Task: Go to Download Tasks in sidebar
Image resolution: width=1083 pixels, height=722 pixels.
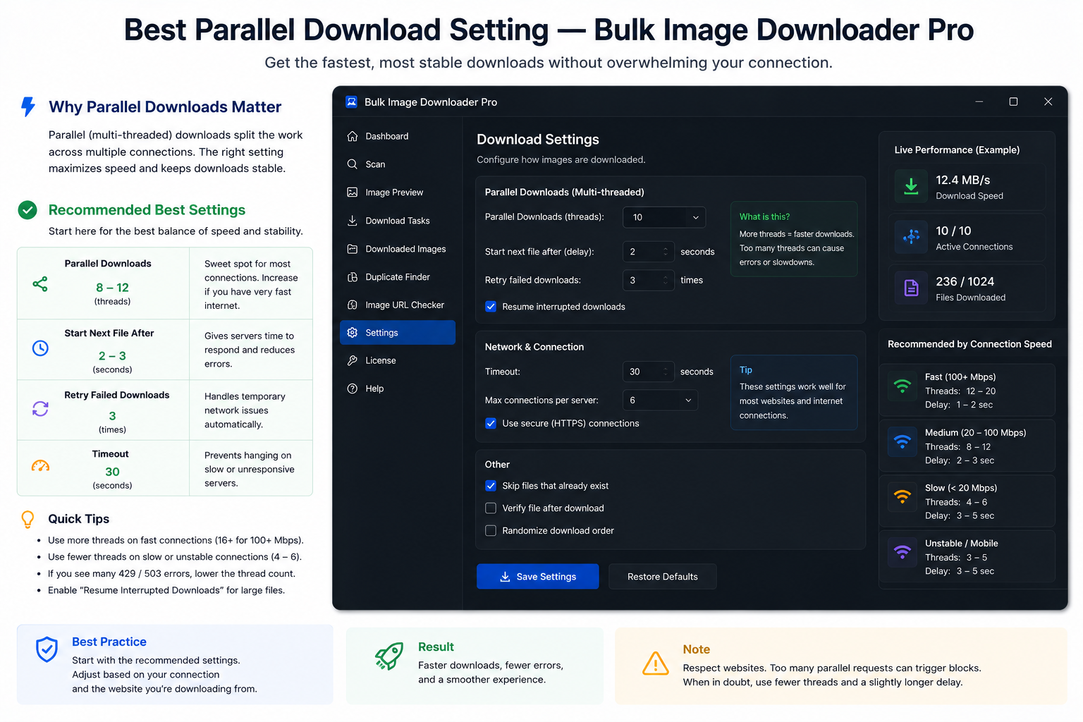Action: tap(398, 221)
